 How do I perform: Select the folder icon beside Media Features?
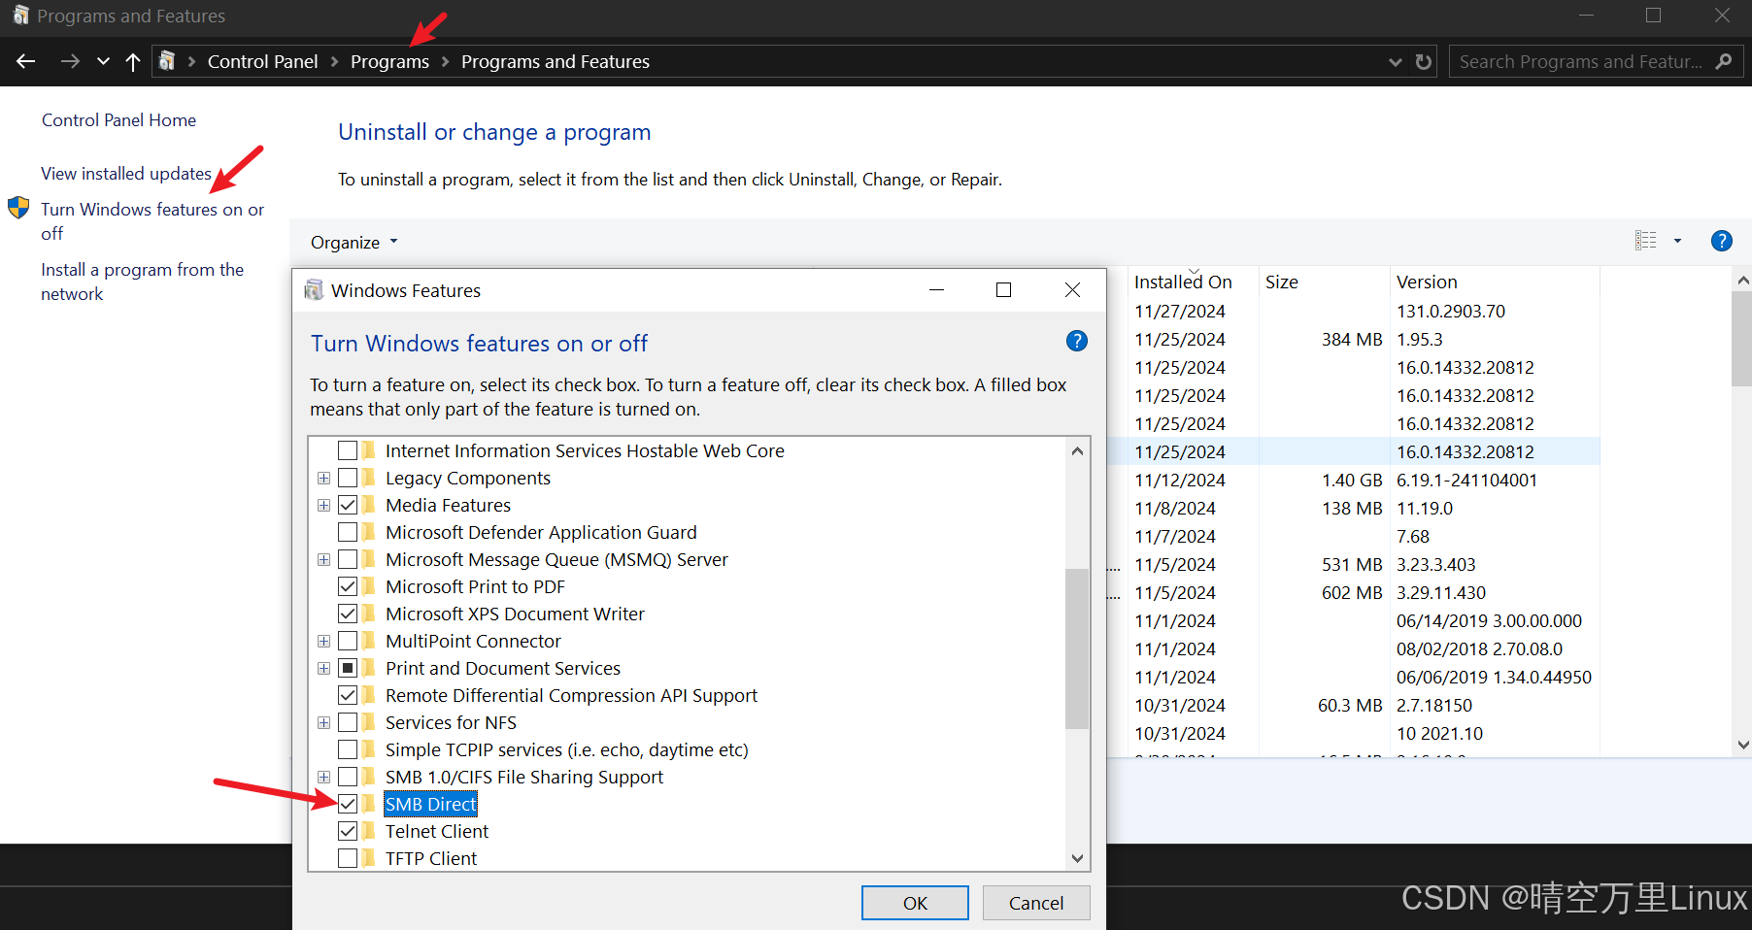369,505
